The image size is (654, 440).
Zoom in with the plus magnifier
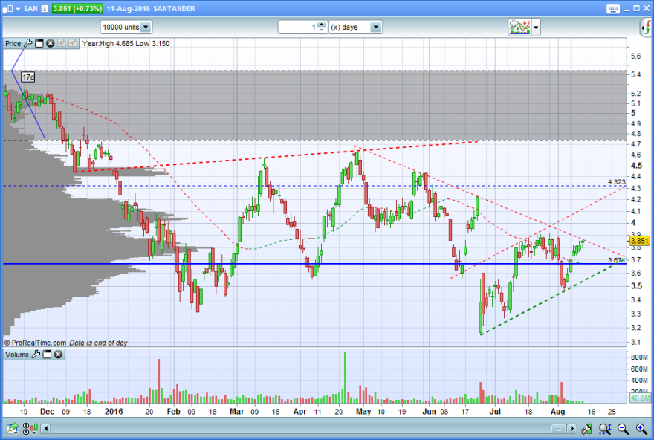coord(641,428)
